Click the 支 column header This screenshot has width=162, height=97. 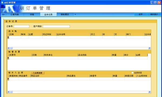click(x=120, y=34)
